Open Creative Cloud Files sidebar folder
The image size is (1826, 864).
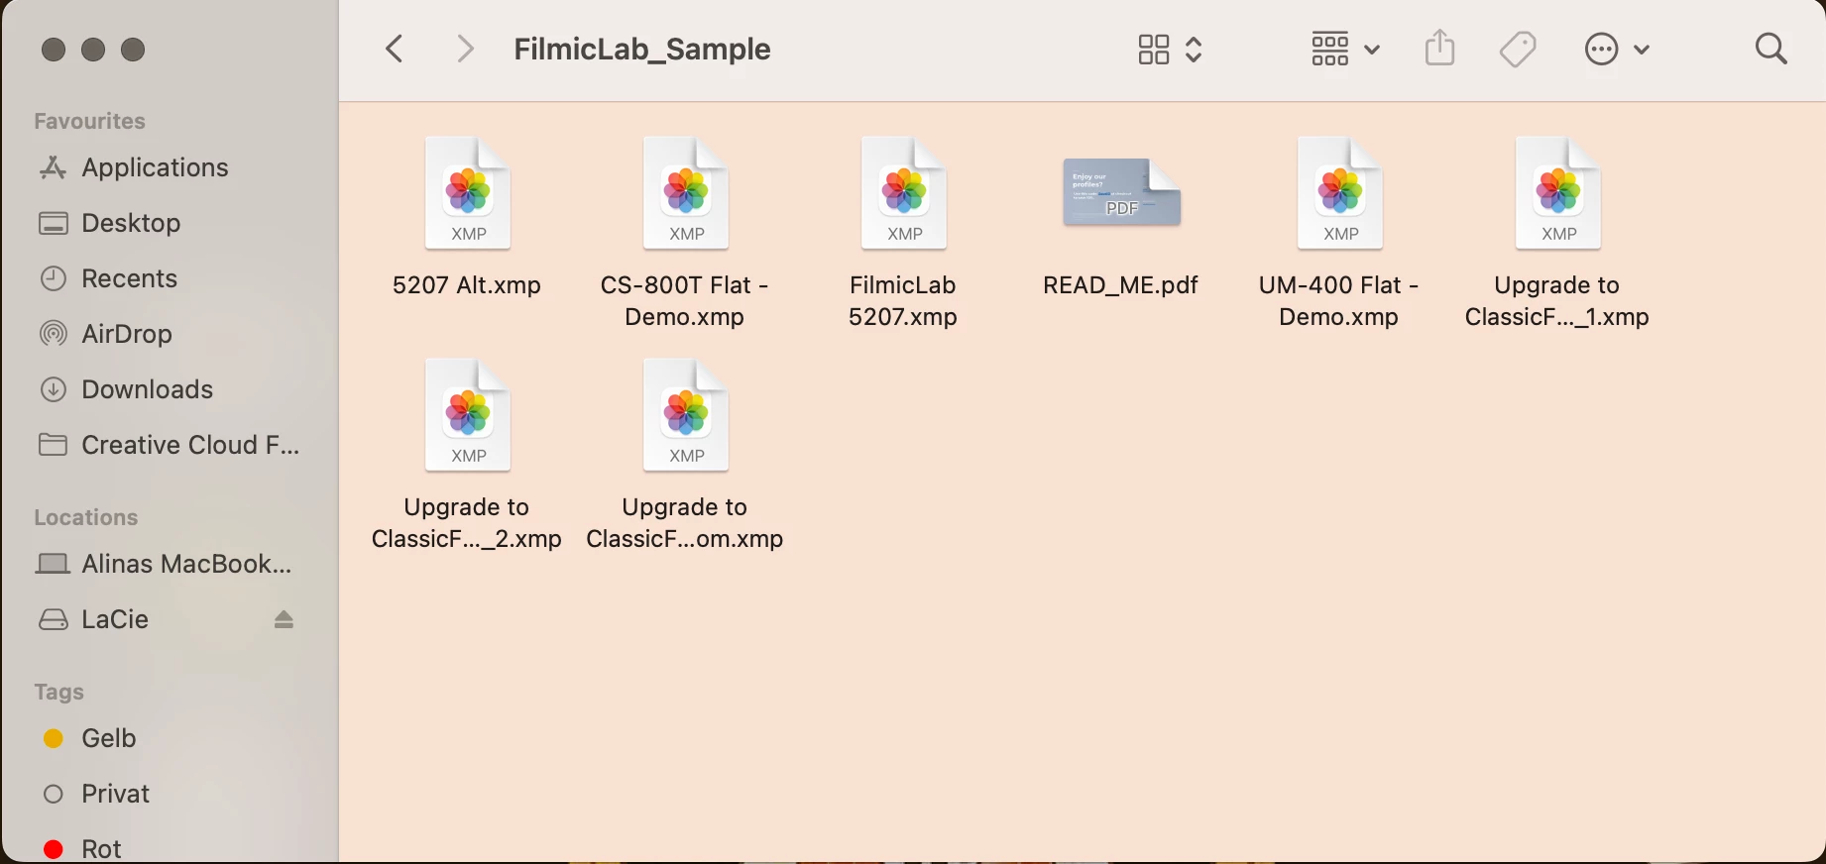[x=169, y=445]
